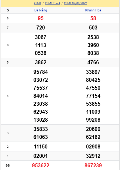120x170 pixels.
Task: Click Khánh Hòa second prize 02908
Action: pos(93,147)
